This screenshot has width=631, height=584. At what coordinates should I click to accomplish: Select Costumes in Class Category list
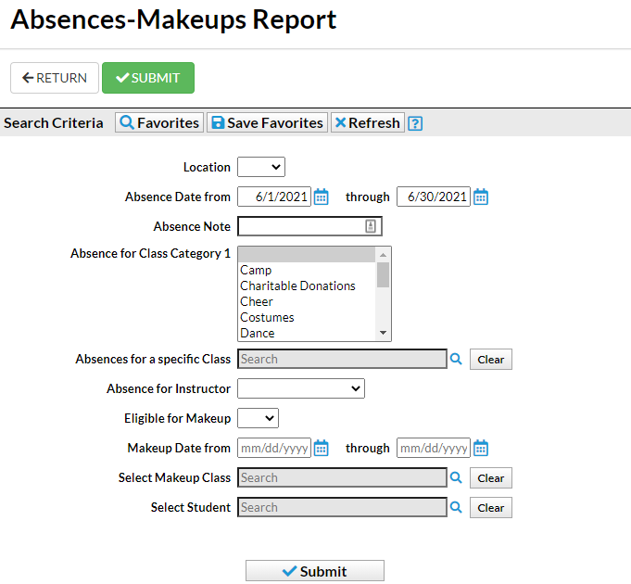point(307,317)
